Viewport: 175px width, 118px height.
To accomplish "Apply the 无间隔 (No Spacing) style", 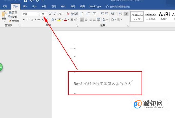I will (x=151, y=17).
